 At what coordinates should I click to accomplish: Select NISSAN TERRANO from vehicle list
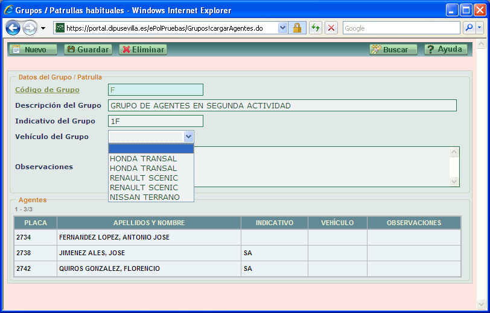pyautogui.click(x=145, y=197)
